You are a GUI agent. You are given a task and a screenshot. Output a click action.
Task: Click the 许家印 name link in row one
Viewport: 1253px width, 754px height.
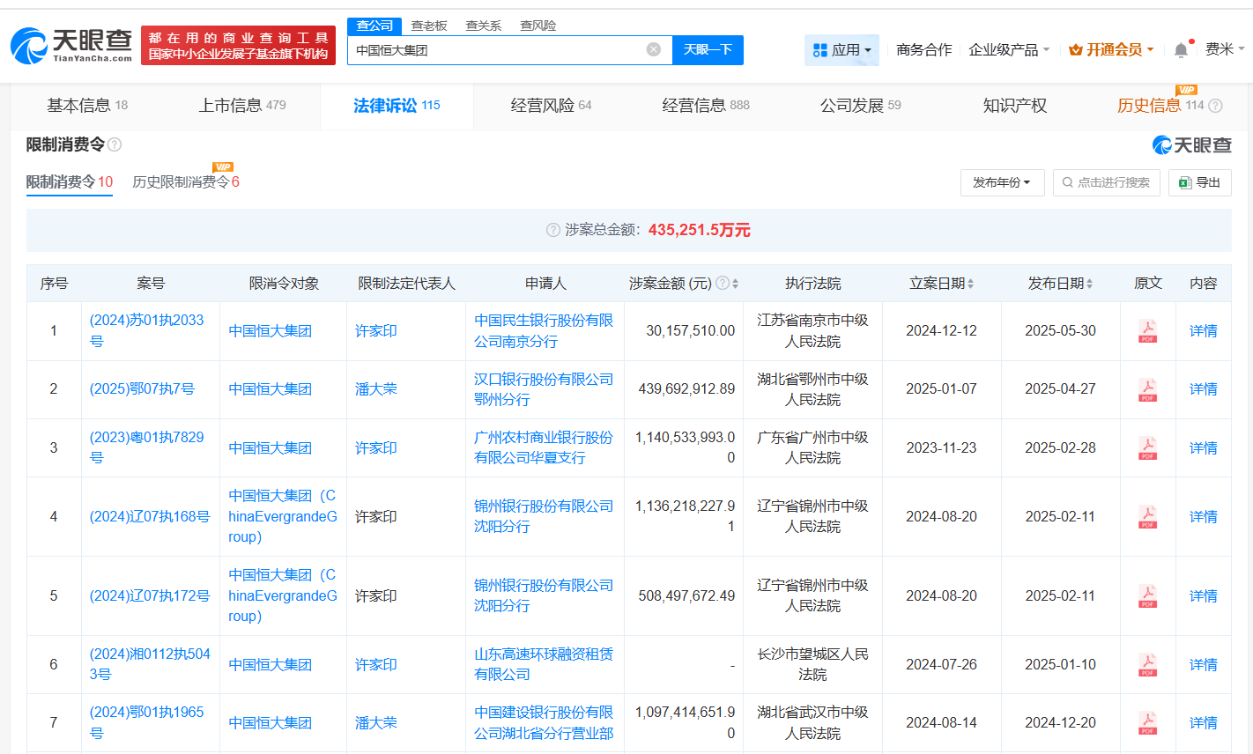coord(375,330)
